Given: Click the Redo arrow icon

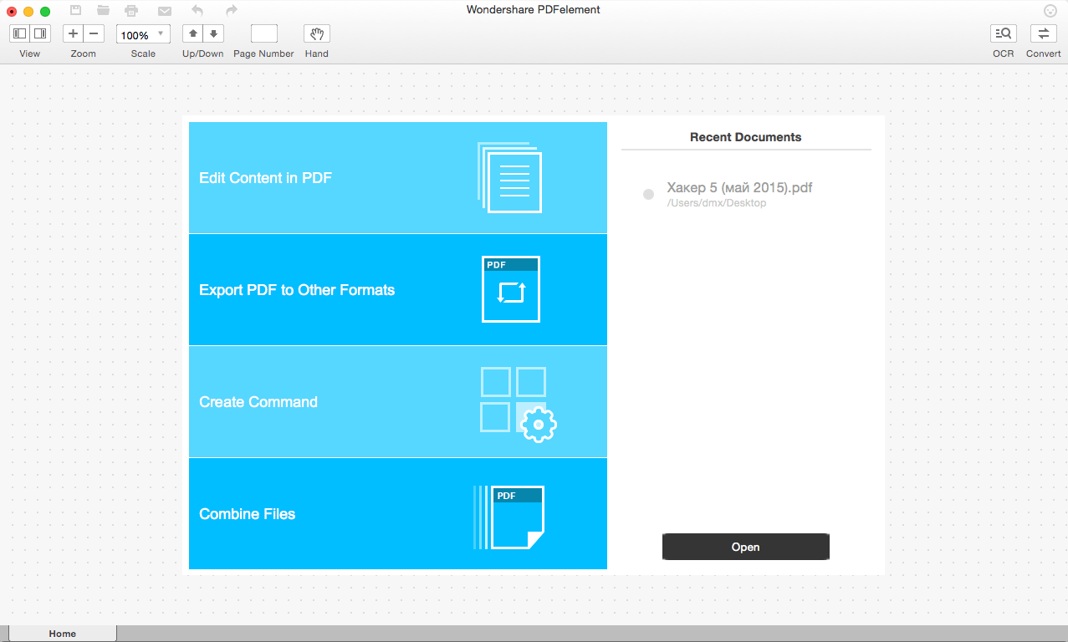Looking at the screenshot, I should click(x=232, y=10).
